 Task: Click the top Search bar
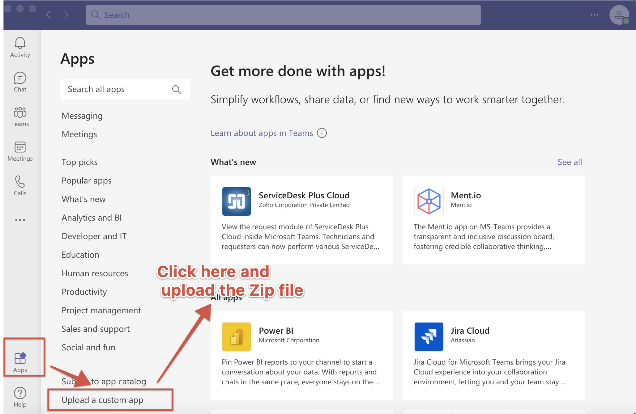[x=283, y=15]
